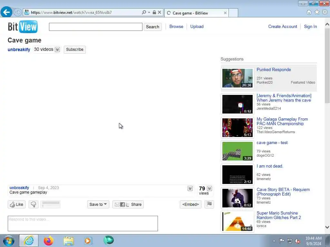
Task: Click the network tray icon
Action: coord(290,241)
